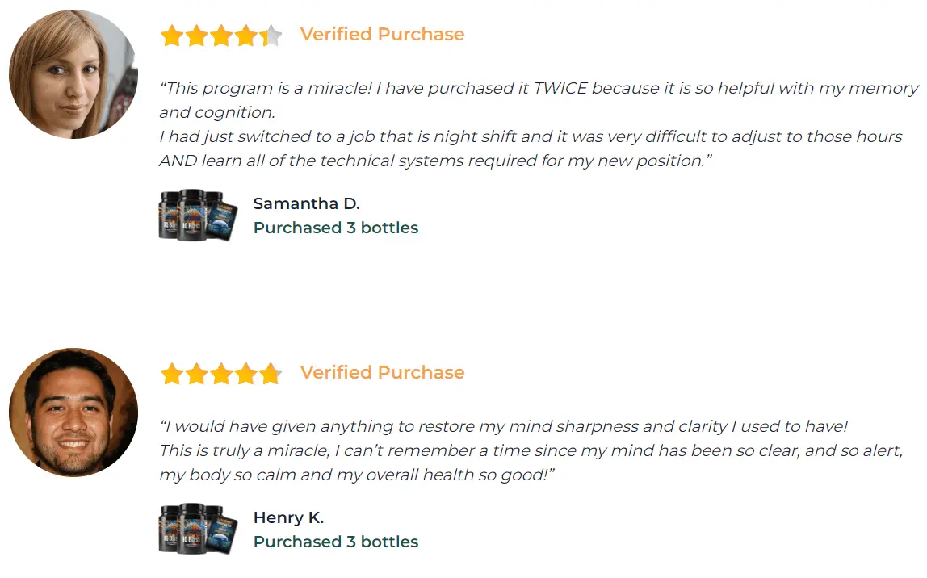Screen dimensions: 927x578
Task: Select the fifth star in Henry's rating
Action: point(271,374)
